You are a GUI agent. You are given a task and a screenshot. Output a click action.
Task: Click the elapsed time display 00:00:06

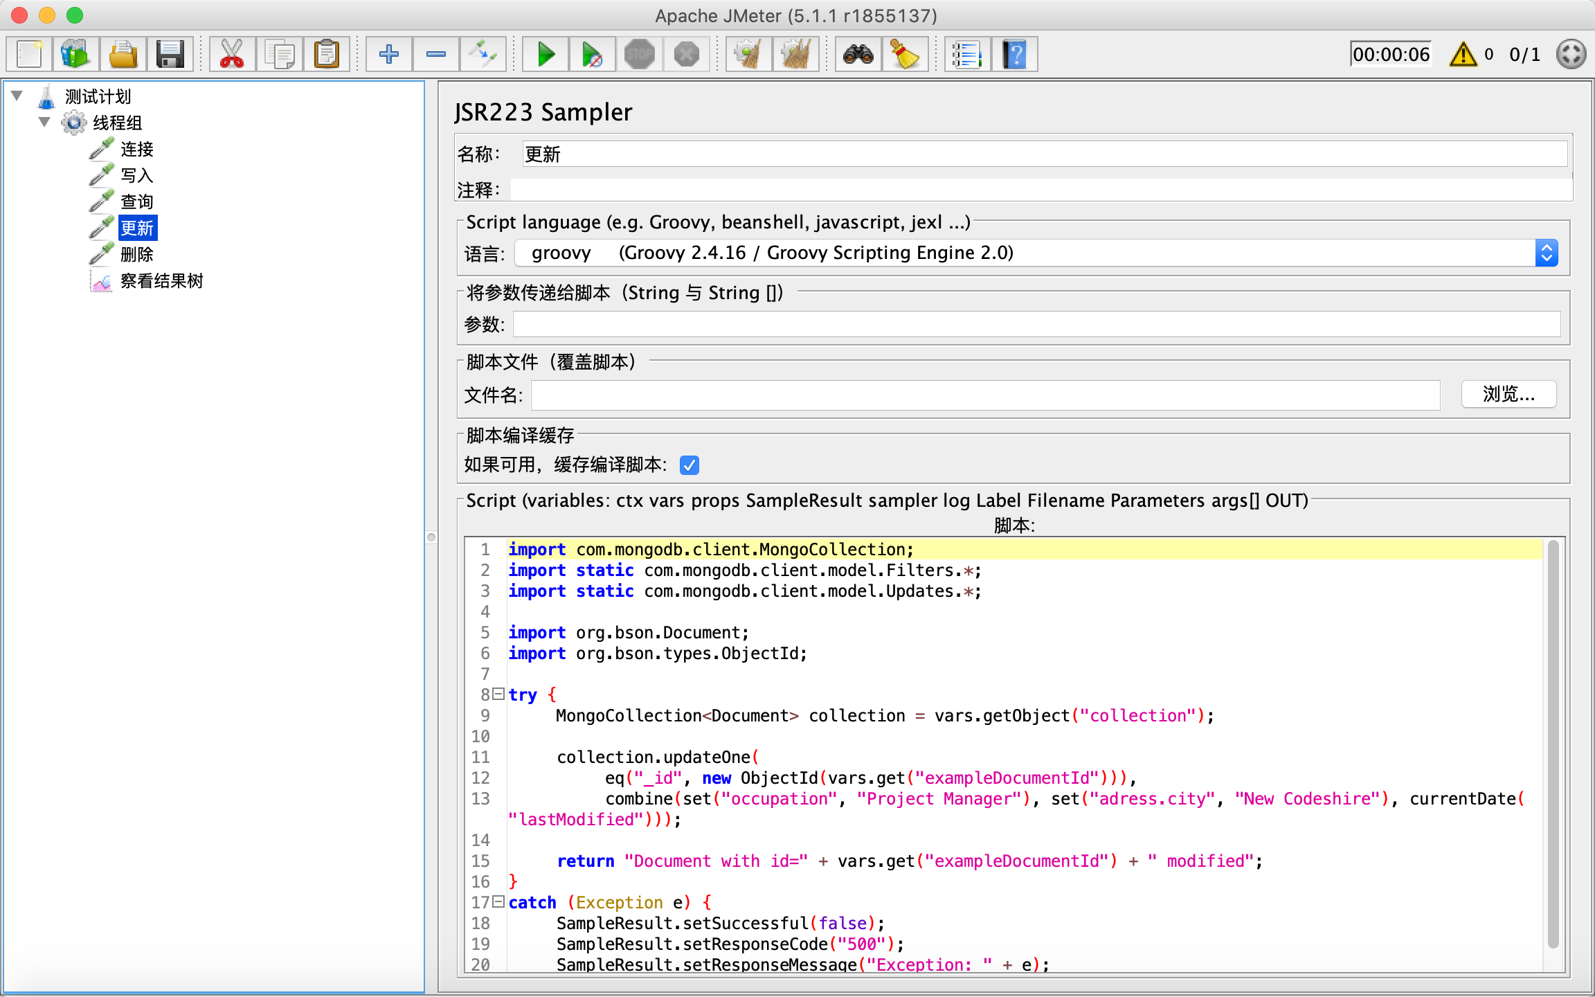pyautogui.click(x=1391, y=54)
